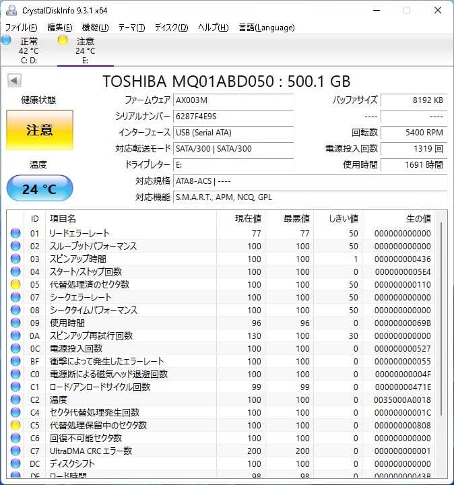Click blue status icon of row 08 シークタイムパフォーマンス
This screenshot has width=454, height=485.
point(15,310)
